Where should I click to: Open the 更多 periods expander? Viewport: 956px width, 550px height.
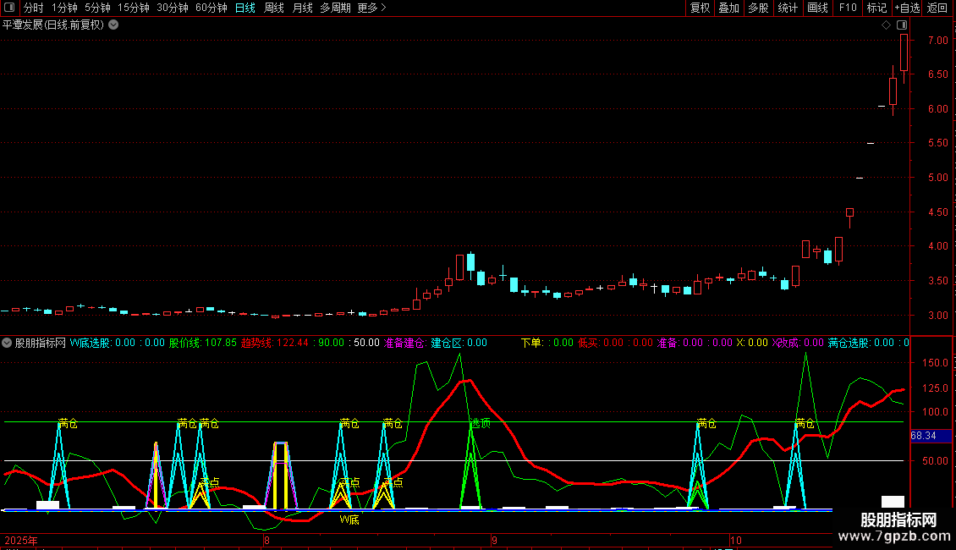pos(371,8)
